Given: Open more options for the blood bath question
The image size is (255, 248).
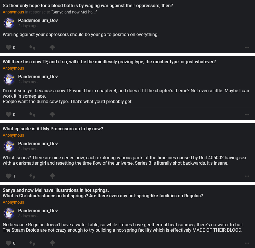Looking at the screenshot, I should pyautogui.click(x=247, y=48).
